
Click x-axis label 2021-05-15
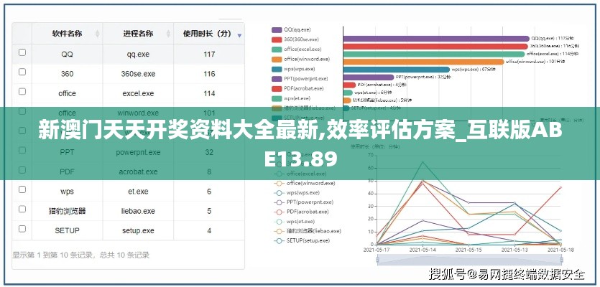(x=469, y=250)
